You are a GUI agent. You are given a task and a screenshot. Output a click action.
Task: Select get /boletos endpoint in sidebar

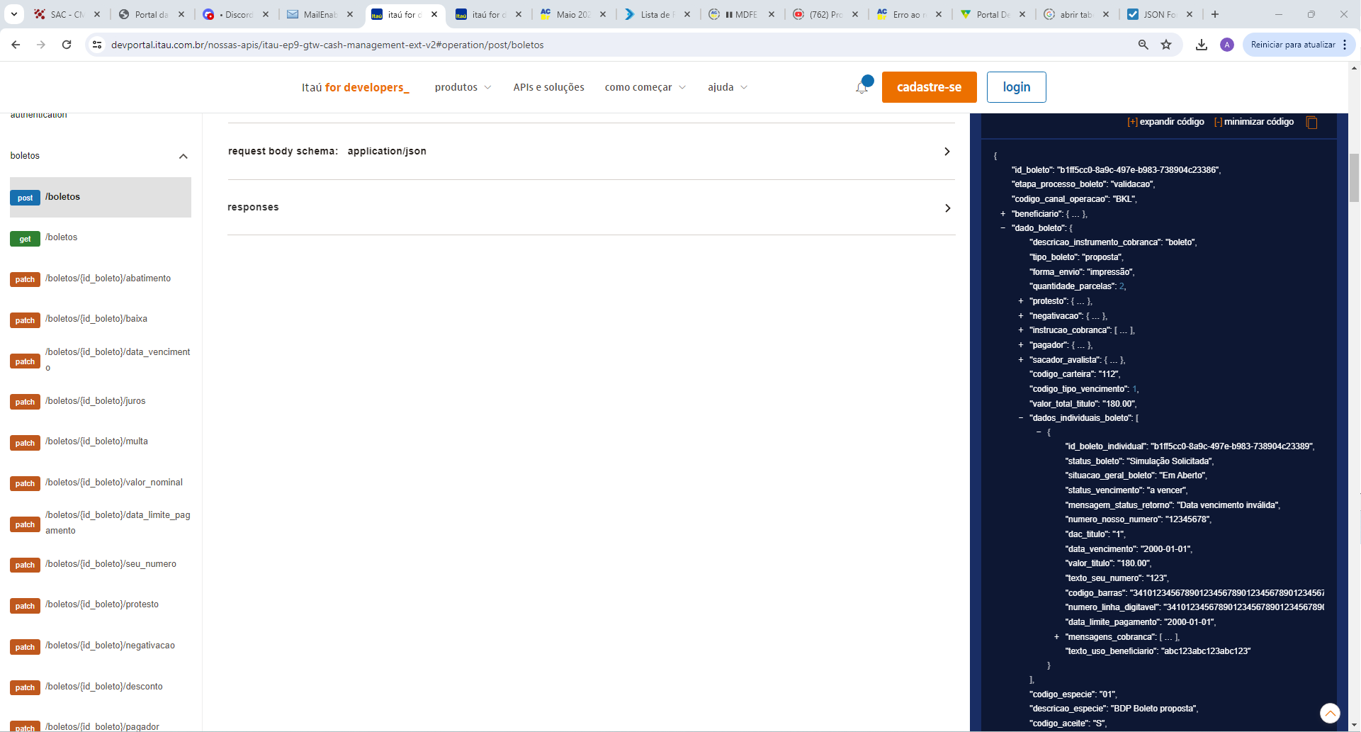tap(101, 237)
